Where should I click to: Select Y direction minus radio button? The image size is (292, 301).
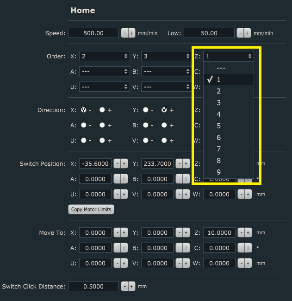click(x=145, y=110)
